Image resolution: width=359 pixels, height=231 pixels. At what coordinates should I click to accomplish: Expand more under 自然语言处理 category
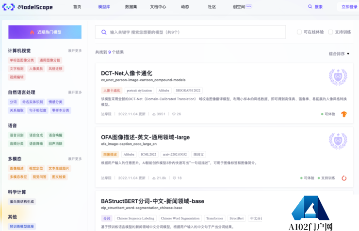(x=75, y=92)
